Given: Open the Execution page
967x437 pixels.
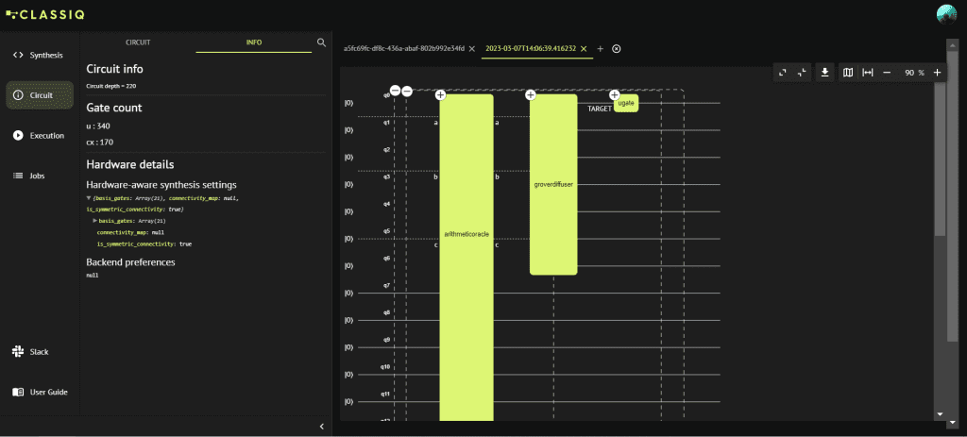Looking at the screenshot, I should pyautogui.click(x=40, y=136).
